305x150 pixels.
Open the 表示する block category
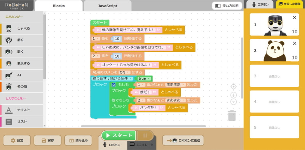(21, 63)
